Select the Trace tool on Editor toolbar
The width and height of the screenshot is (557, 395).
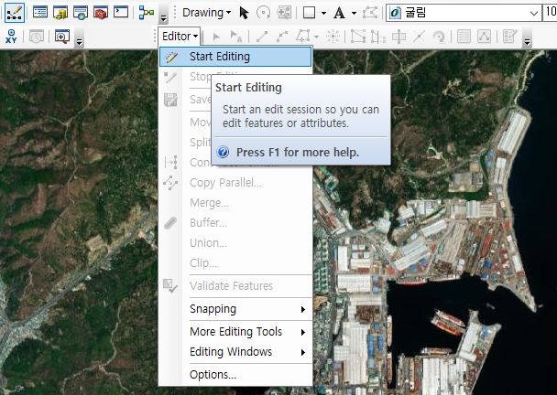(x=303, y=37)
